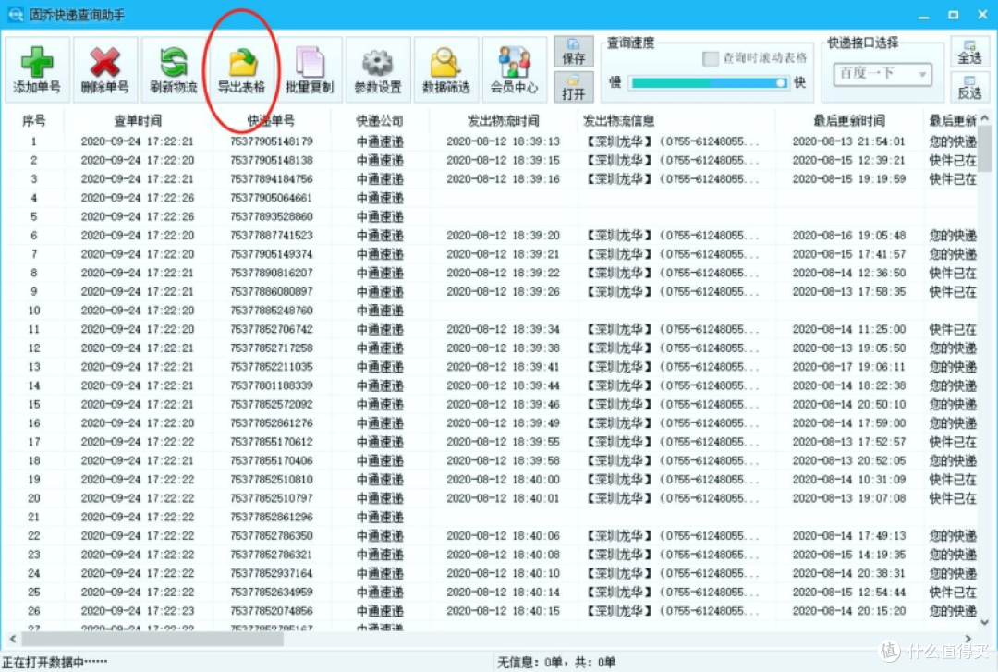The image size is (998, 672).
Task: Select tracking number 75377852861296
Action: [272, 518]
